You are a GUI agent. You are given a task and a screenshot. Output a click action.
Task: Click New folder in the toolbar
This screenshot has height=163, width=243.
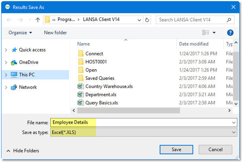(x=55, y=33)
